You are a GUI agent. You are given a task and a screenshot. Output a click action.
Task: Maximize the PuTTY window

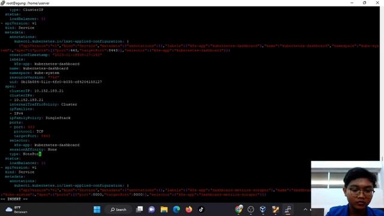(x=364, y=3)
